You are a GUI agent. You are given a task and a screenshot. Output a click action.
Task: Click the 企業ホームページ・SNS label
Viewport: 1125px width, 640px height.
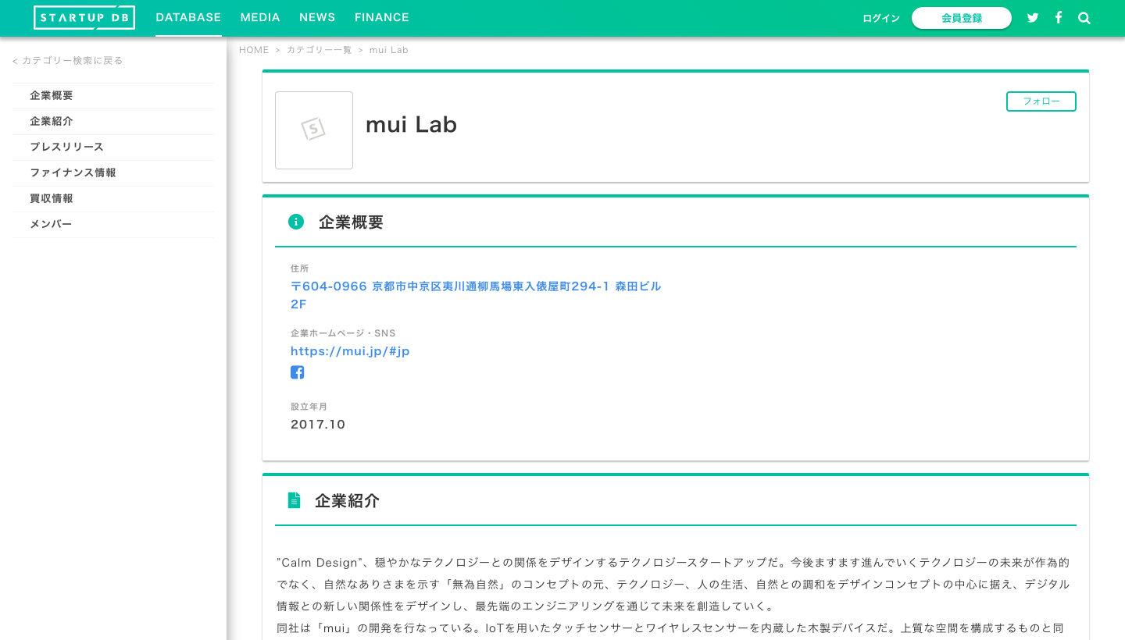pyautogui.click(x=343, y=333)
